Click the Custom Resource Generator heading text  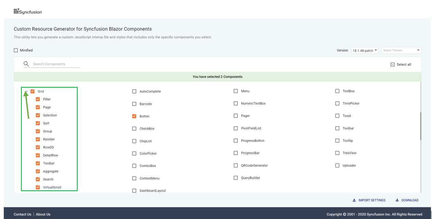tap(82, 29)
